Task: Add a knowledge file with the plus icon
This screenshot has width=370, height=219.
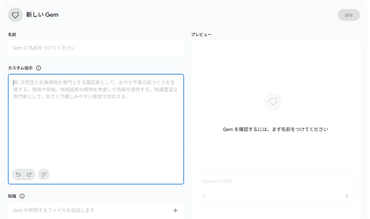Action: [175, 210]
